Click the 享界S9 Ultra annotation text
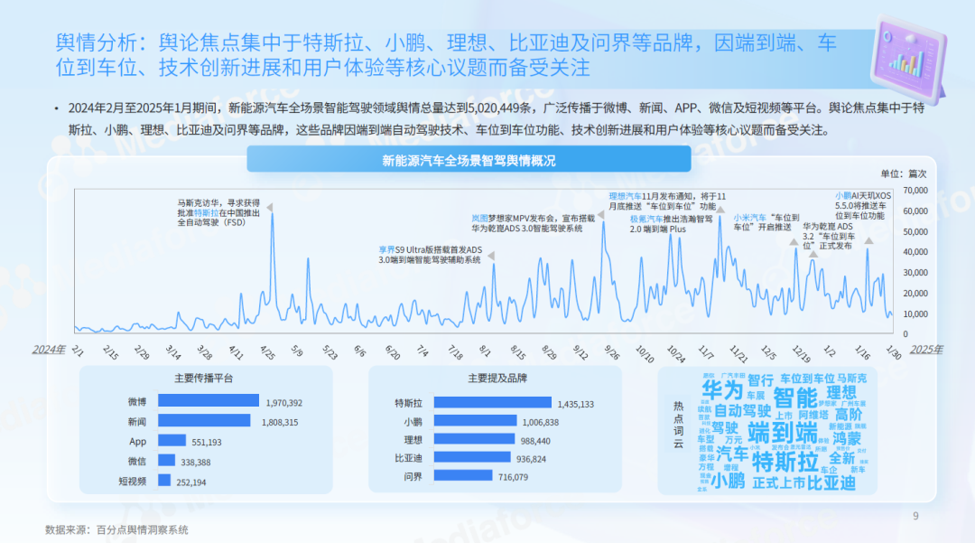Image resolution: width=975 pixels, height=543 pixels. (x=430, y=255)
